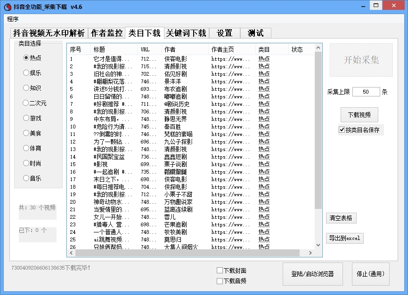Select author 万物趣说家 in row 20

click(x=178, y=202)
